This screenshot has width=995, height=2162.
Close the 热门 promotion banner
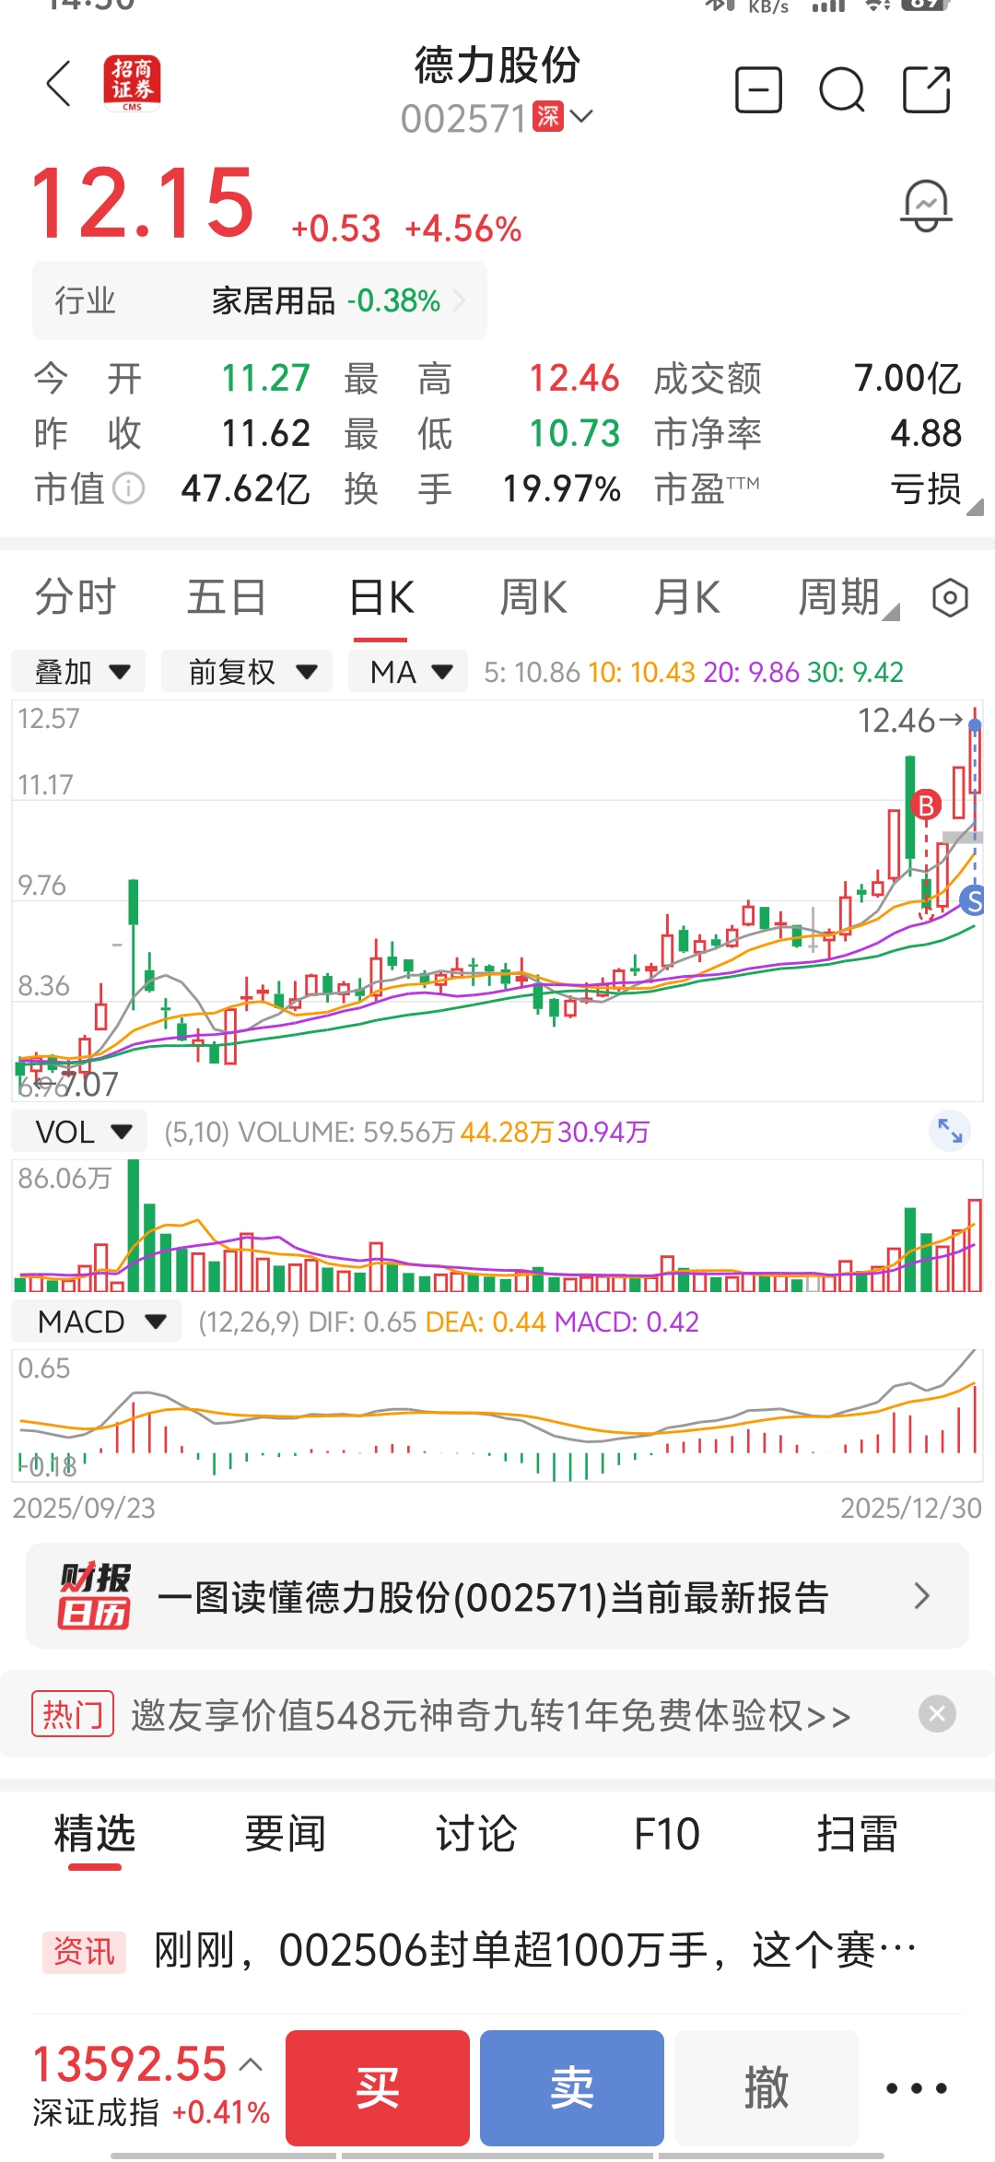click(937, 1714)
